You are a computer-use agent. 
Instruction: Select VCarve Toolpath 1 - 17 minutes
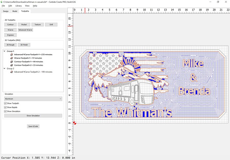click(28, 58)
